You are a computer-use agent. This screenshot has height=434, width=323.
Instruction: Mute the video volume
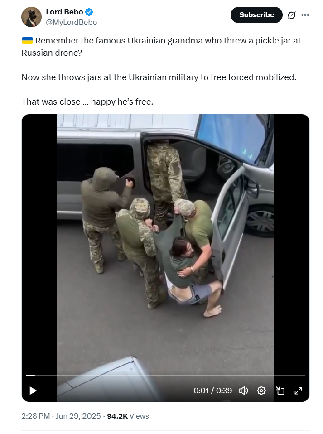point(243,391)
